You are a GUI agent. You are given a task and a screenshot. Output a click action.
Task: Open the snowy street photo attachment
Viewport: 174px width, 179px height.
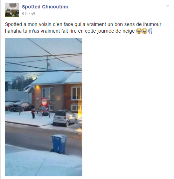[x=43, y=107]
